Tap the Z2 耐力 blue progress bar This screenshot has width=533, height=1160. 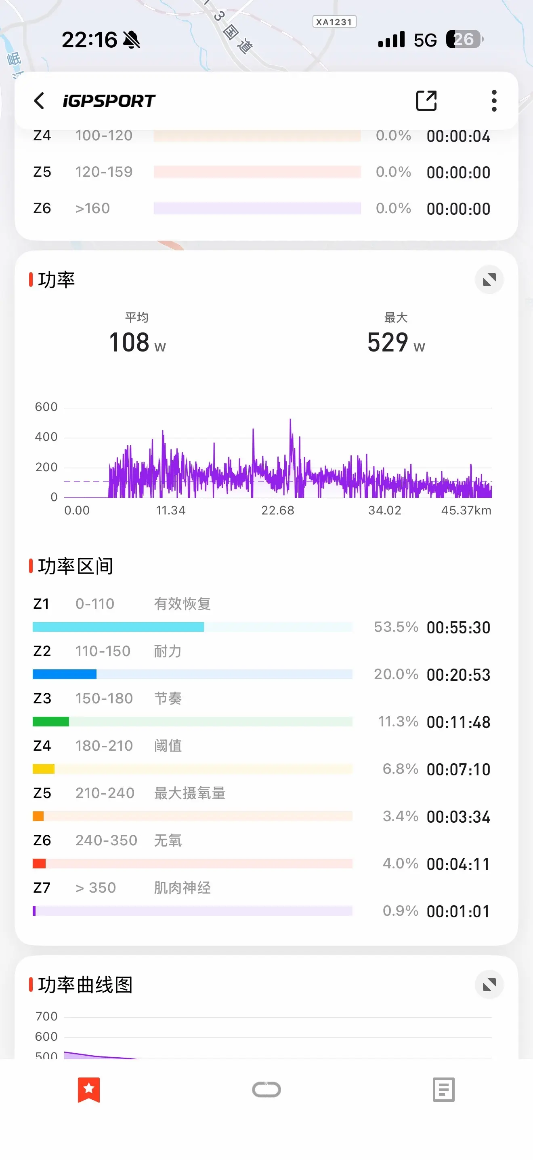[x=192, y=674]
